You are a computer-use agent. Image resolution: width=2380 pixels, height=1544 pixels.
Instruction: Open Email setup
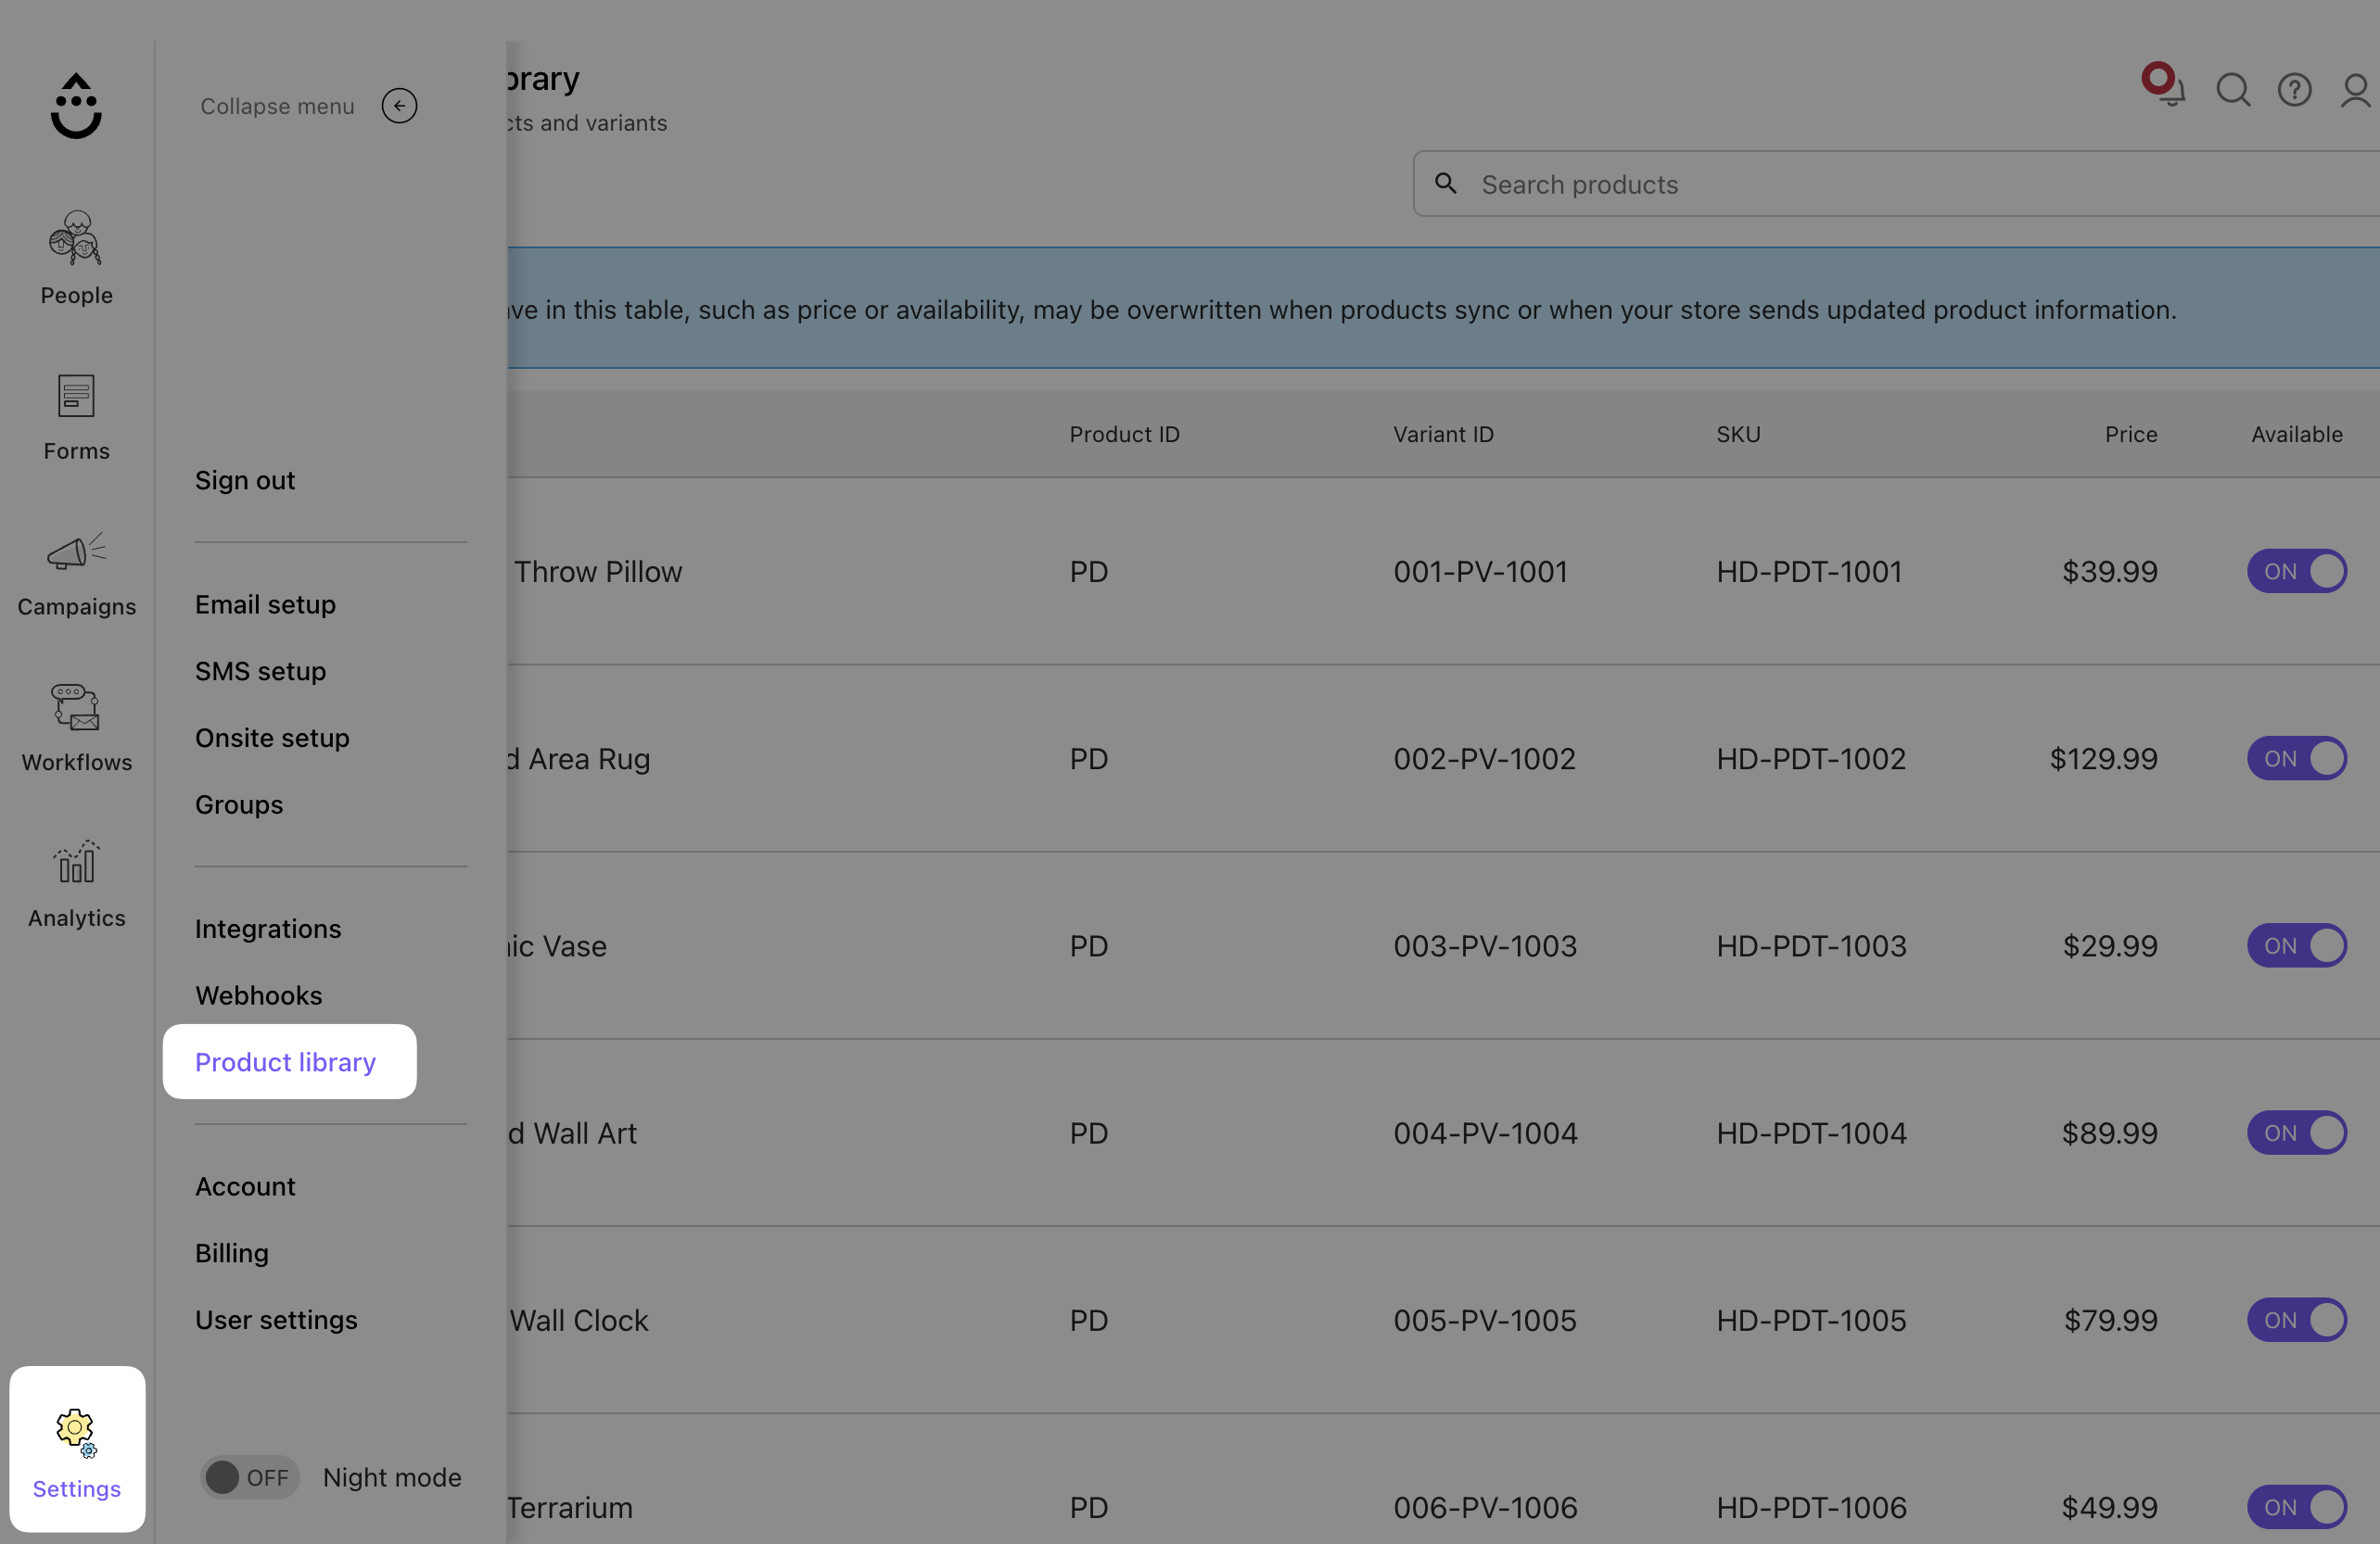coord(265,603)
